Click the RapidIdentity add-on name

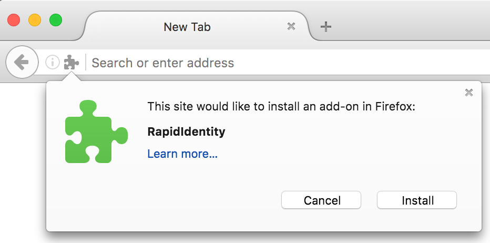pos(186,131)
